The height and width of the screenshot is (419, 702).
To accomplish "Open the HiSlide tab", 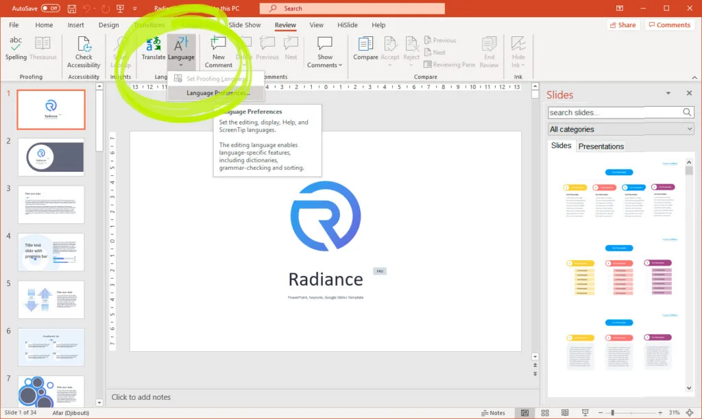I will (x=348, y=25).
